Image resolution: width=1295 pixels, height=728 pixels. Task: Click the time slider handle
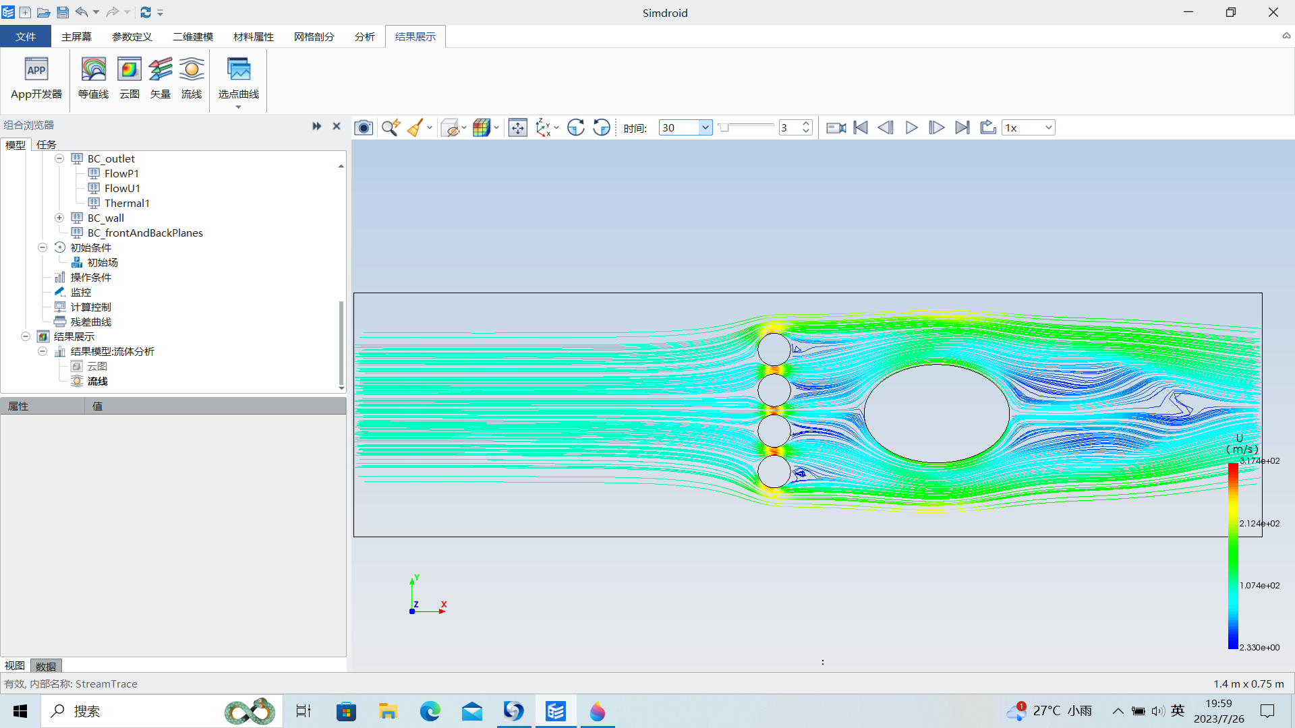click(x=724, y=127)
